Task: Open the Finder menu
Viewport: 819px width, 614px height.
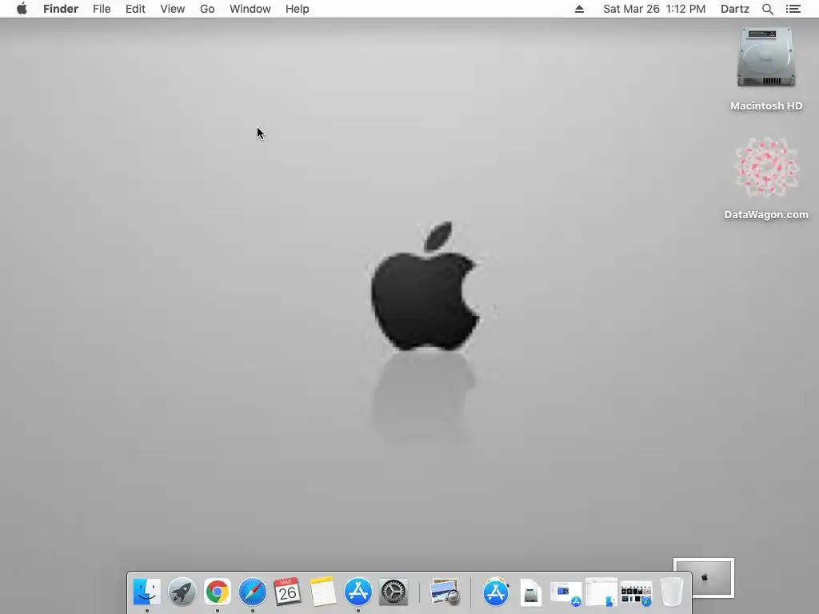Action: (61, 9)
